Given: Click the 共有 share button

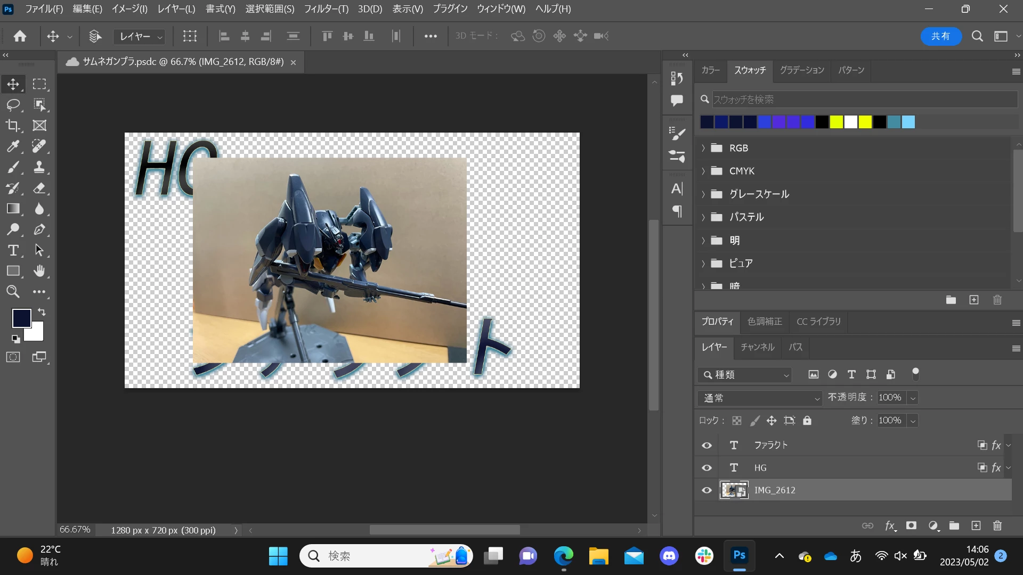Looking at the screenshot, I should pos(940,36).
